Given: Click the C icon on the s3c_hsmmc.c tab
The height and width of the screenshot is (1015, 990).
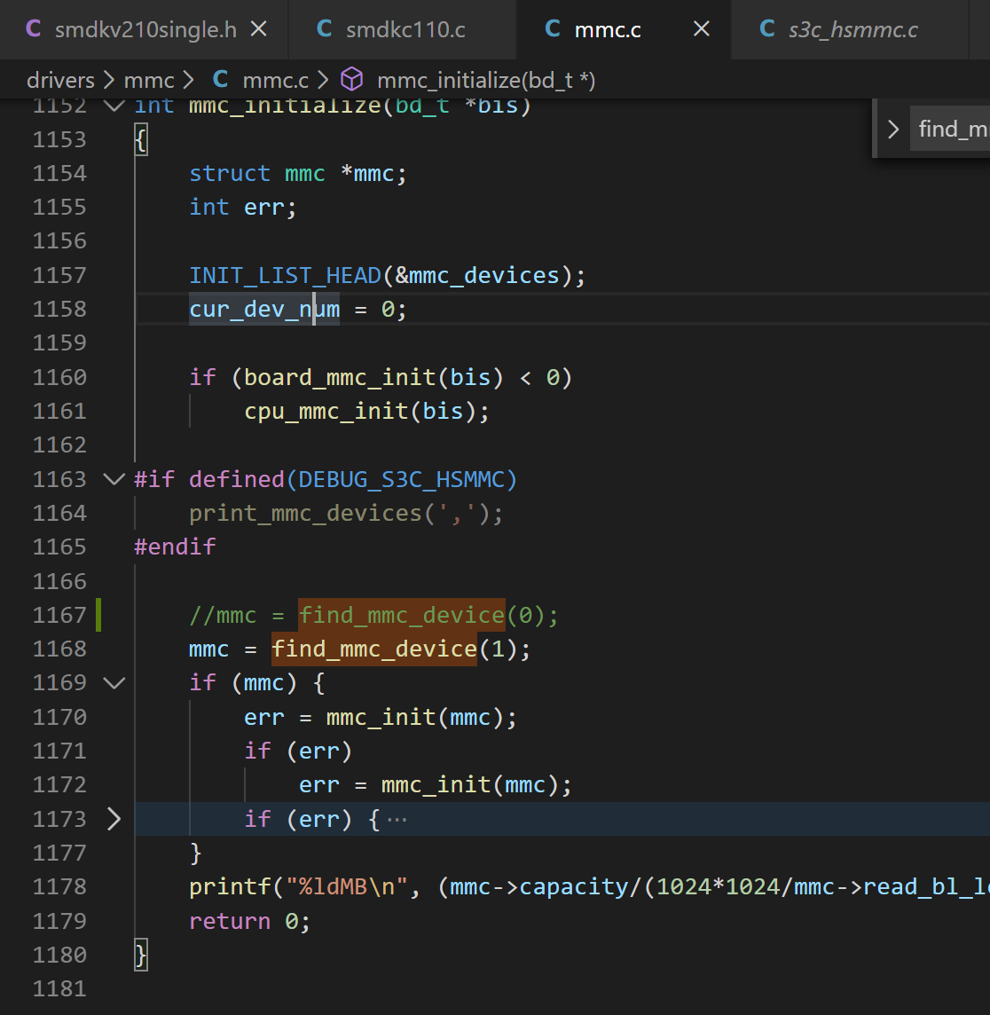Looking at the screenshot, I should (767, 29).
